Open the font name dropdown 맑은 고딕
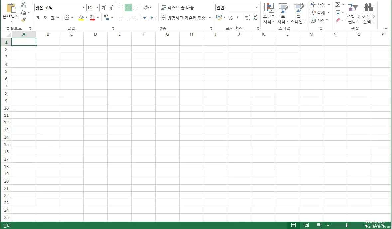 [84, 8]
